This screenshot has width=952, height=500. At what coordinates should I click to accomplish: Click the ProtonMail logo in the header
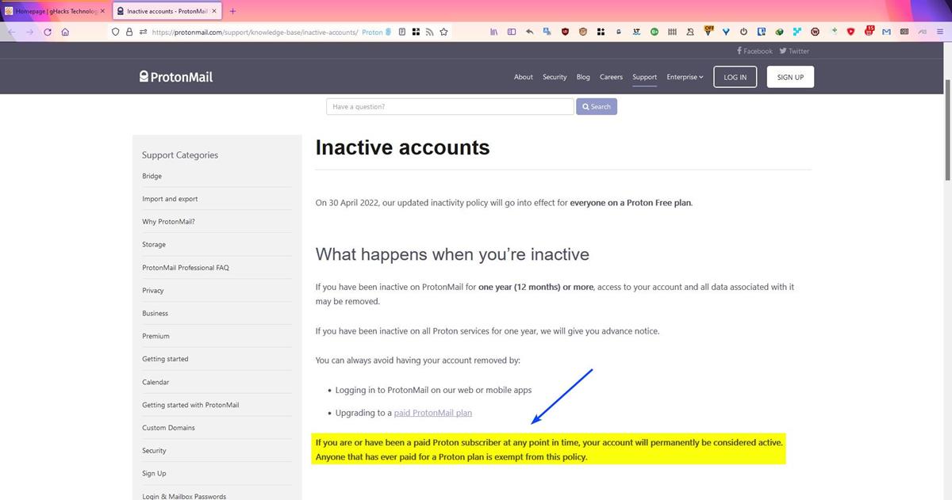(x=175, y=75)
